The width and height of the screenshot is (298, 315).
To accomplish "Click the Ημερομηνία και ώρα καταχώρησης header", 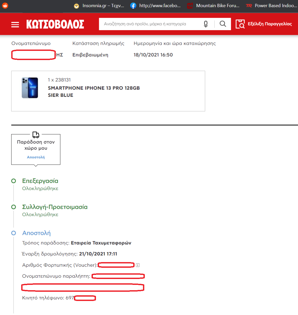I will click(x=175, y=43).
